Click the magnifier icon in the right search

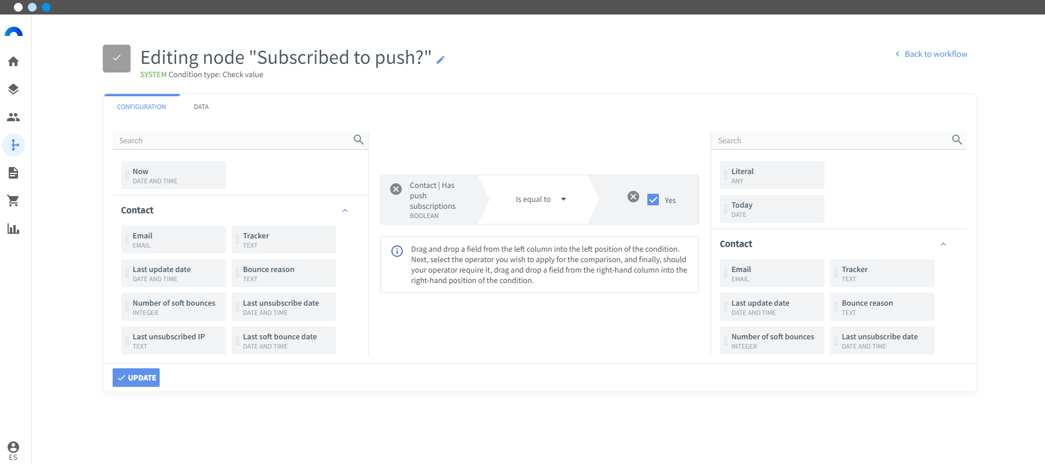pos(957,140)
